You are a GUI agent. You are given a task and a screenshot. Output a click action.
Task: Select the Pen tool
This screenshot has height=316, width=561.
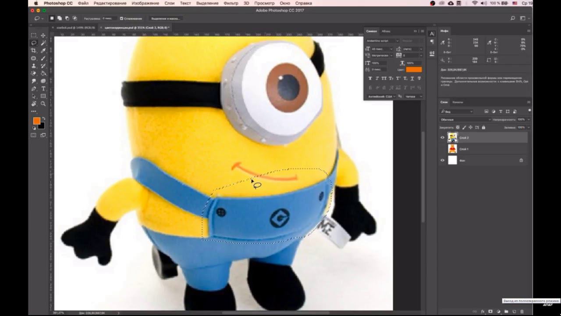[x=34, y=89]
